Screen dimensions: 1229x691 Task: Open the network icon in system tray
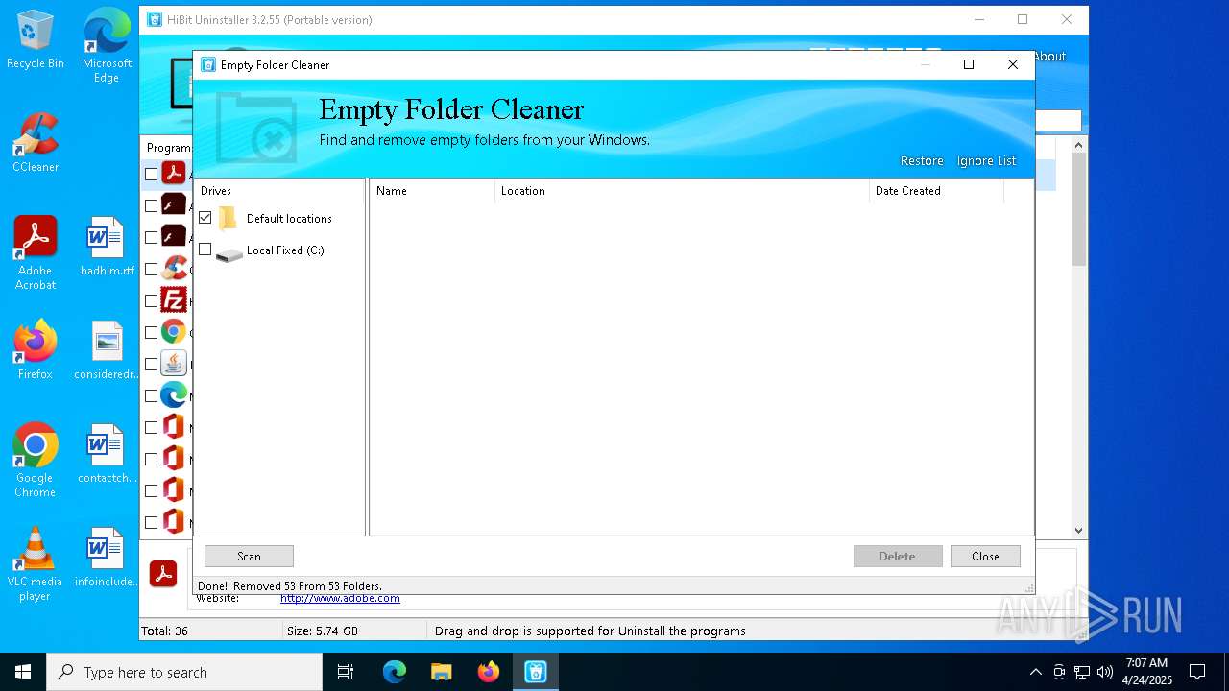(x=1082, y=672)
